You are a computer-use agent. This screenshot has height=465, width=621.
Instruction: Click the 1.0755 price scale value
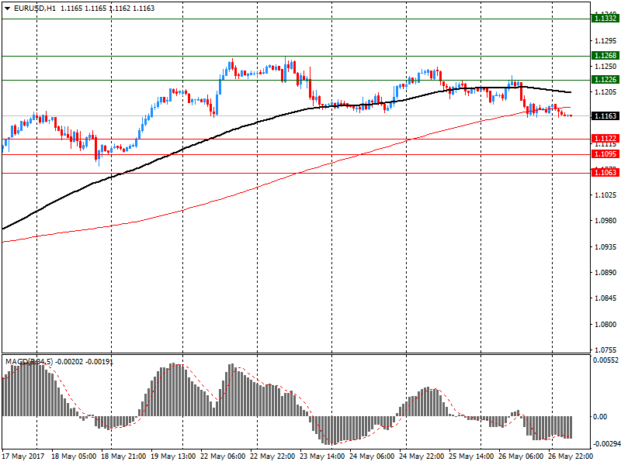(x=606, y=350)
